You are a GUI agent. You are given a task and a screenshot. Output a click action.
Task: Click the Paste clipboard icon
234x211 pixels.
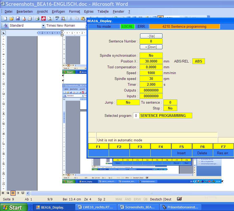tap(83, 18)
